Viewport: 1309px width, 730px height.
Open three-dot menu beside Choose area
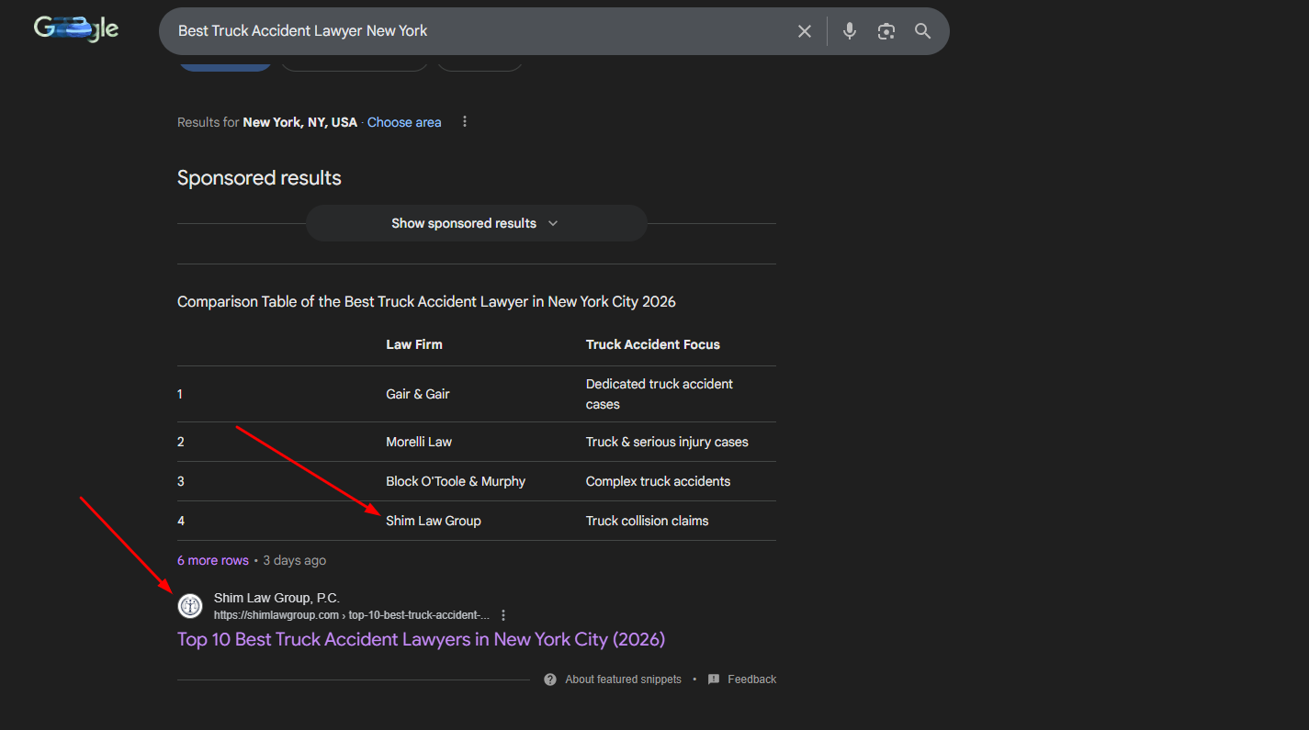click(x=465, y=122)
